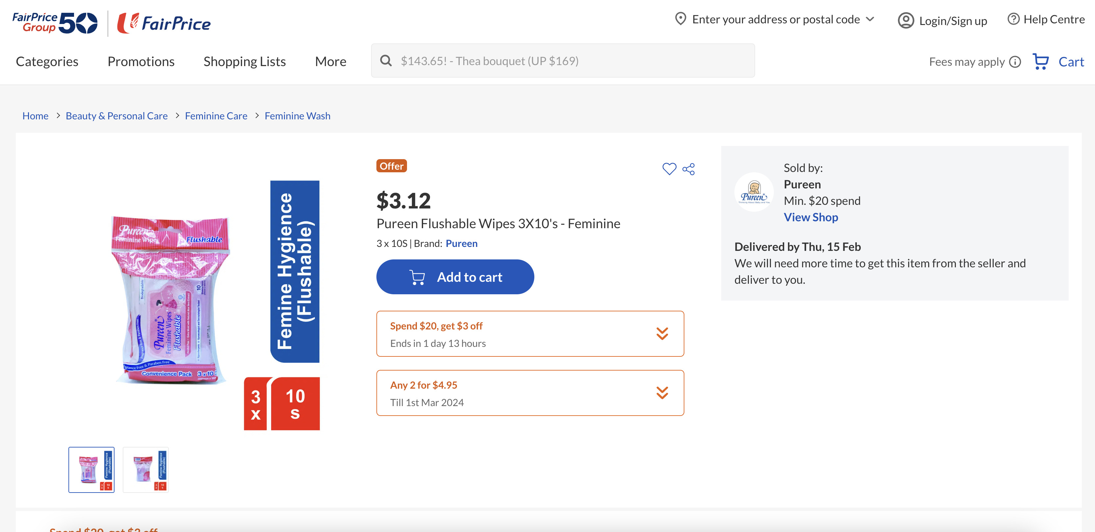Click the FairPrice Group 50 logo
1095x532 pixels.
(x=55, y=23)
